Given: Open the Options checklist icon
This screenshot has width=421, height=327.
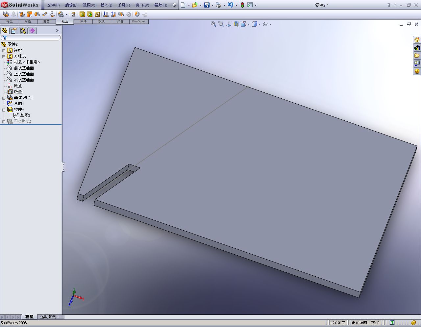Looking at the screenshot, I should pyautogui.click(x=250, y=5).
